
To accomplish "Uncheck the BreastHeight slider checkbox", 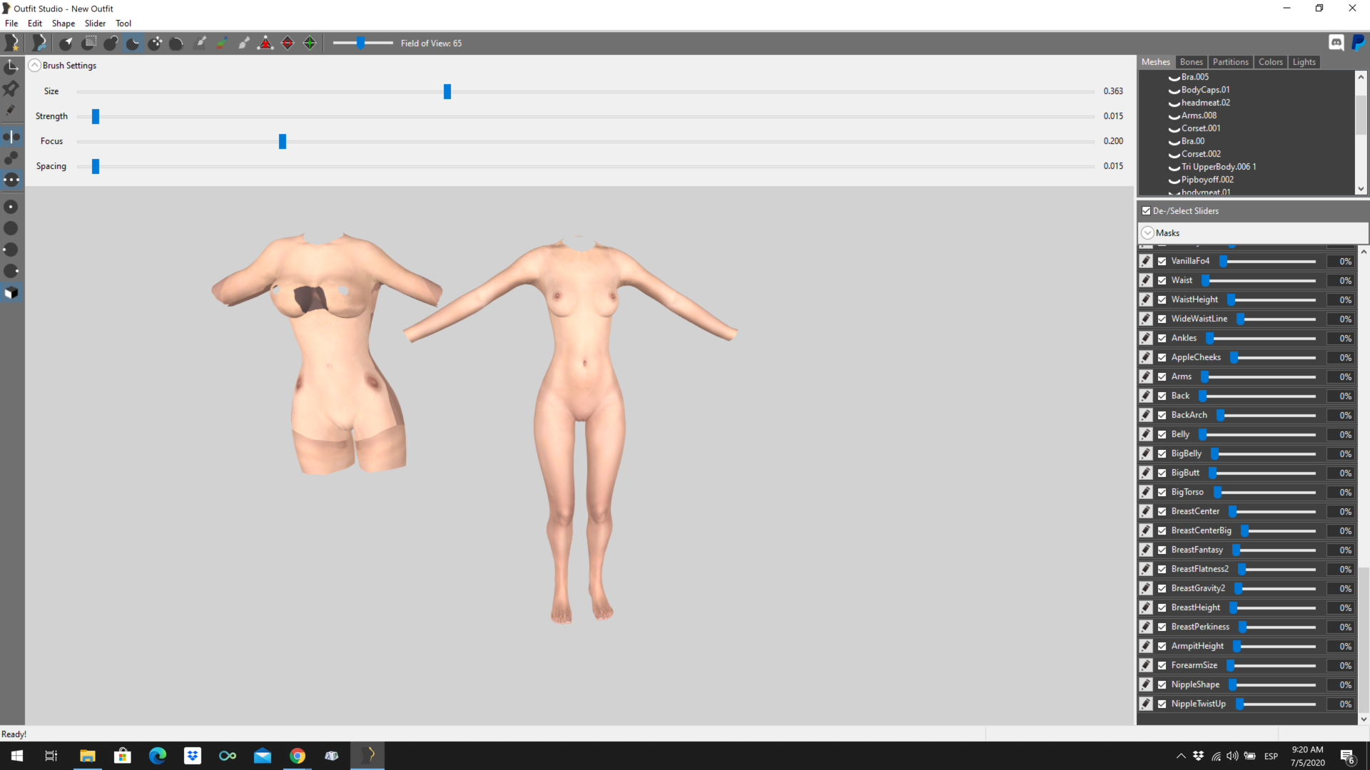I will [1162, 607].
